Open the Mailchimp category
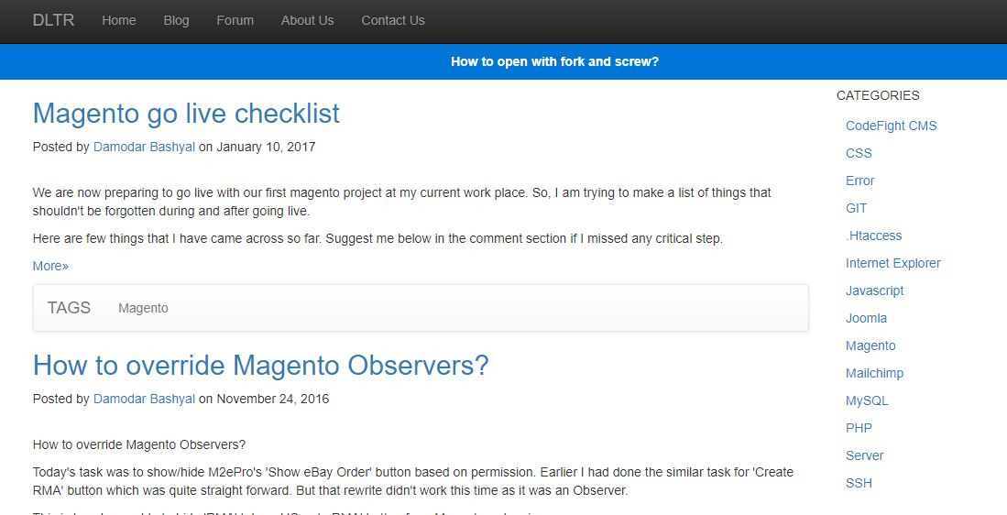This screenshot has height=515, width=1007. 875,373
